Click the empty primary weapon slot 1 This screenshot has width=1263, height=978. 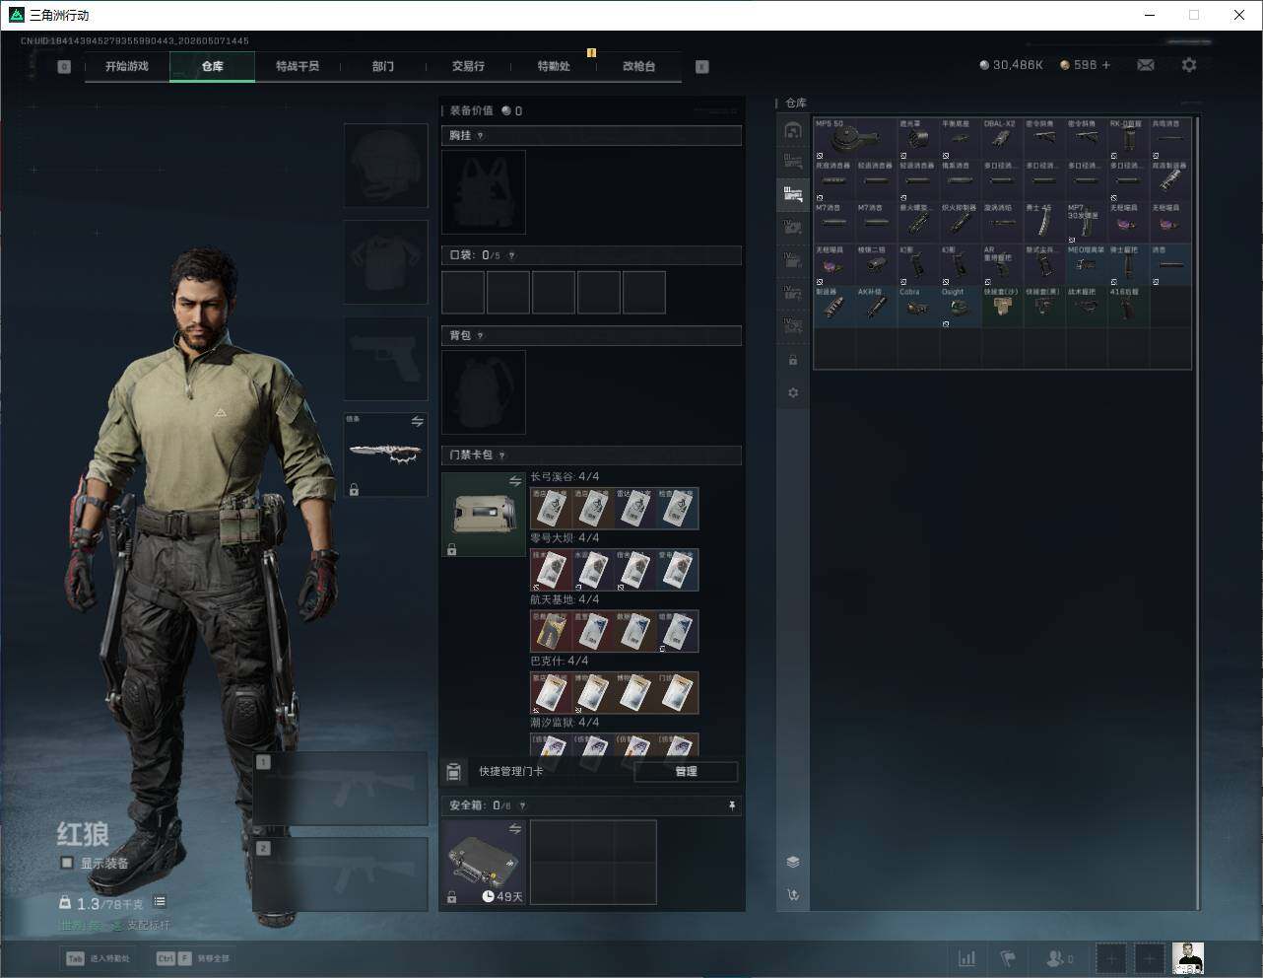click(341, 789)
